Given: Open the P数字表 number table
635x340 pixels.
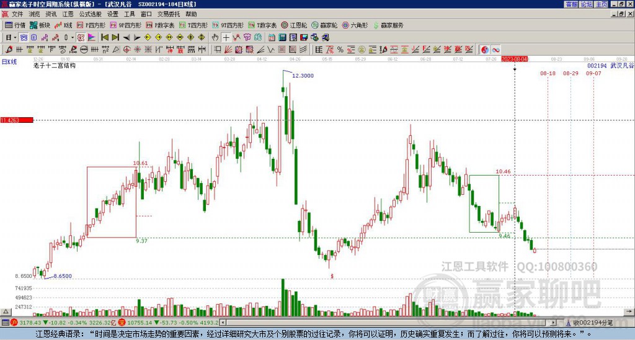Looking at the screenshot, I should (161, 25).
